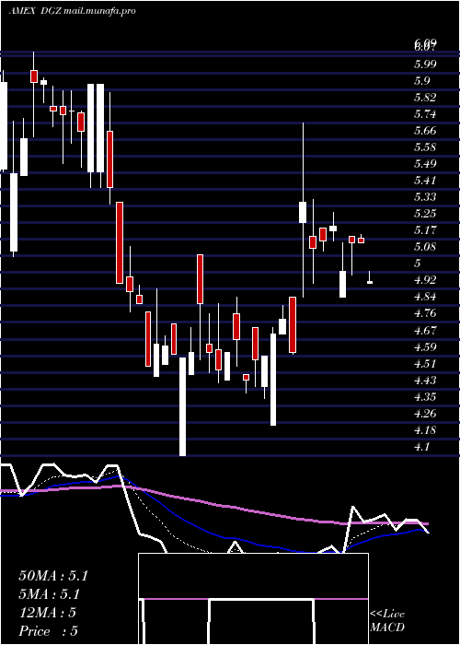
Task: Click the 4.84 price axis label
Action: [425, 297]
